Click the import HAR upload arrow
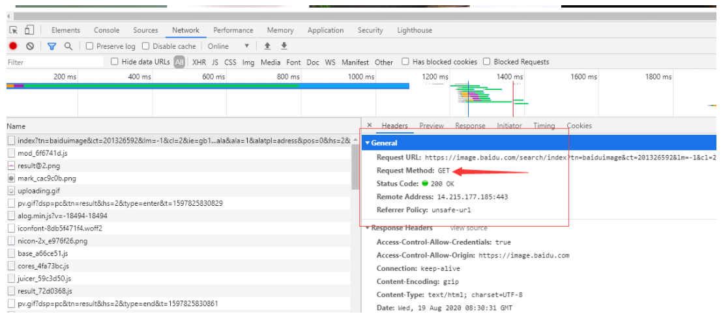Screen dimensions: 721x325 point(267,46)
